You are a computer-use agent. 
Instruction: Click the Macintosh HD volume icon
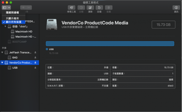click(x=13, y=32)
